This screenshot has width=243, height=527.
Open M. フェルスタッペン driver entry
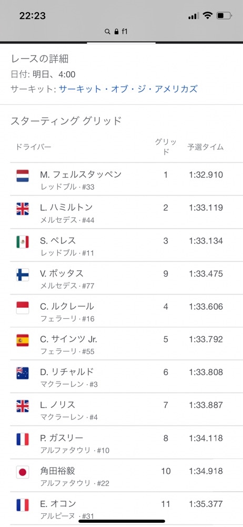pos(121,179)
